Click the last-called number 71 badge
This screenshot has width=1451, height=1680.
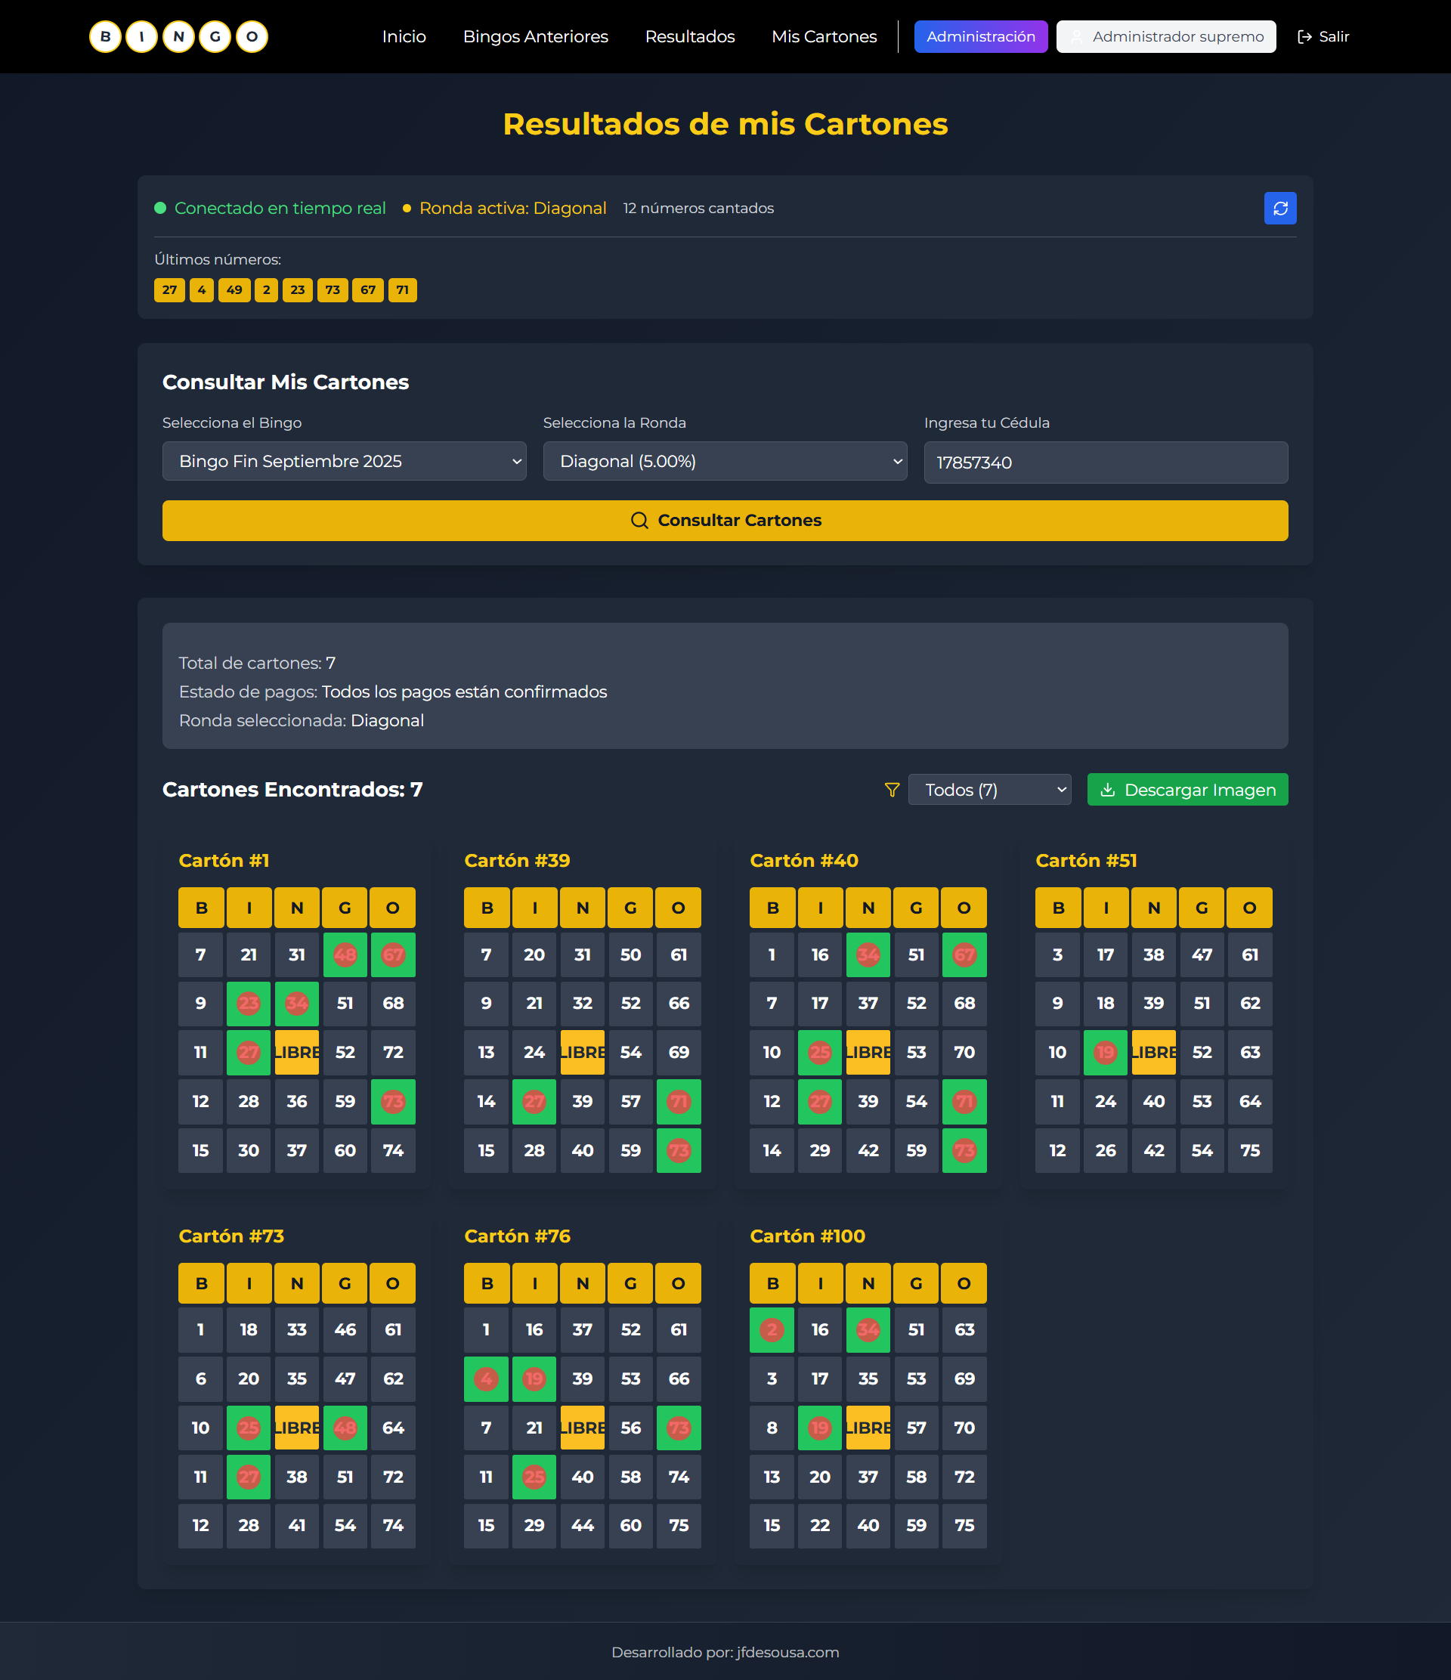[x=402, y=290]
